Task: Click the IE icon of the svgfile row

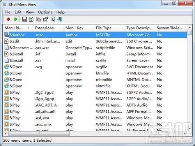Action: click(6, 67)
